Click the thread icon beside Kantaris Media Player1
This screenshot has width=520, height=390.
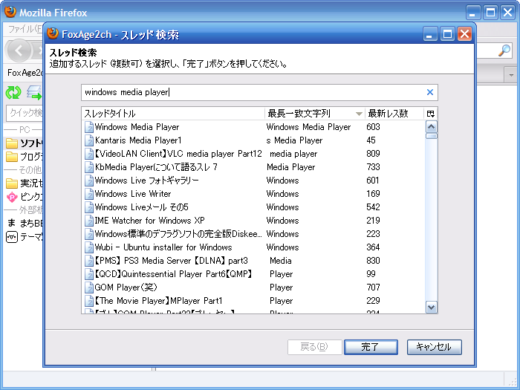pyautogui.click(x=89, y=140)
